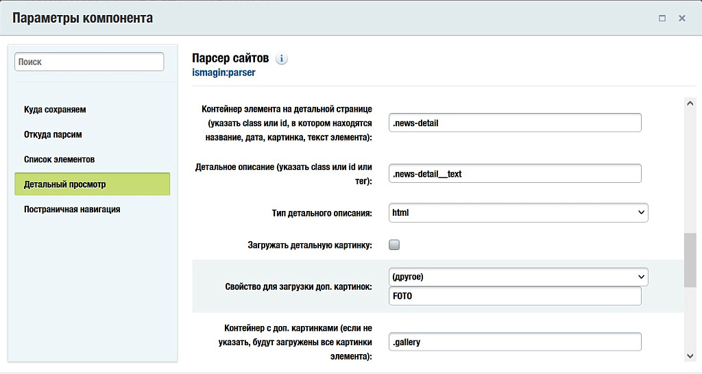Screen dimensions: 702x374
Task: Maximize the component parameters dialog
Action: click(662, 18)
